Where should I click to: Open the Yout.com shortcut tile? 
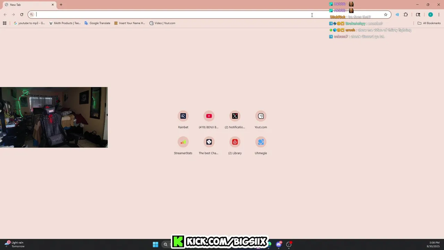click(261, 120)
